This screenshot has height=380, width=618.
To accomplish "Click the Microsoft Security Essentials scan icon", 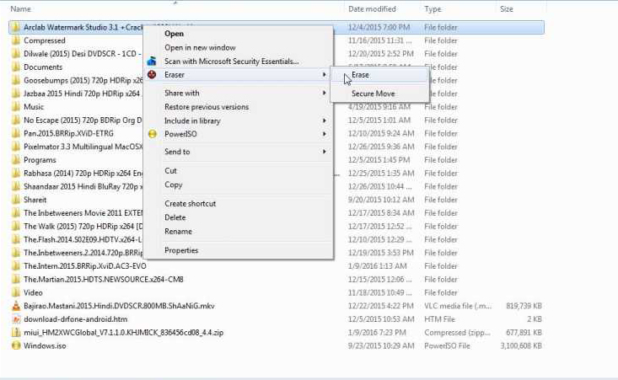I will coord(152,61).
